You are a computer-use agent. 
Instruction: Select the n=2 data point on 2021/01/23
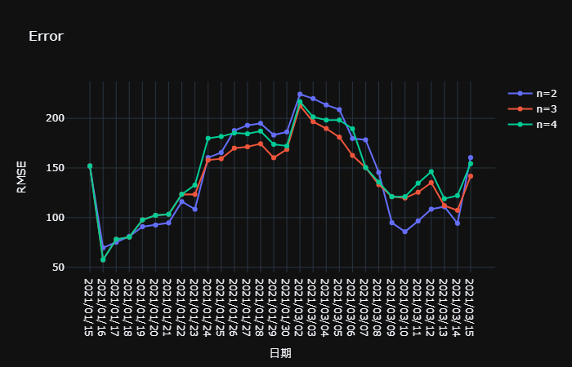(194, 210)
